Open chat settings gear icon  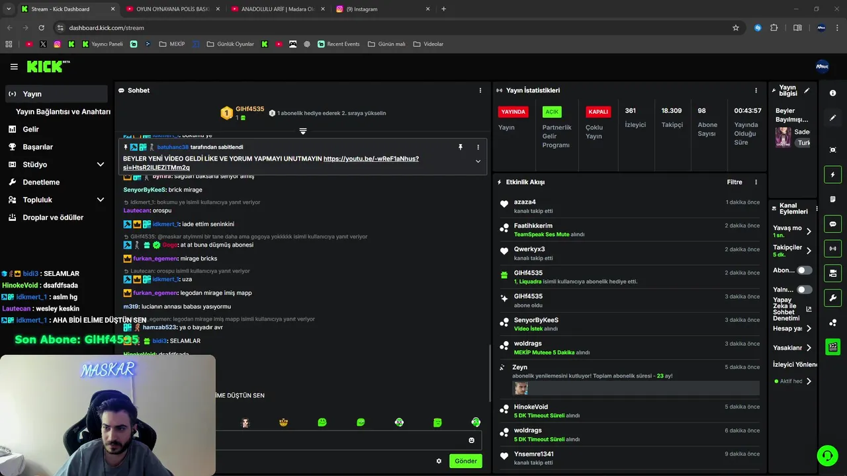(x=439, y=461)
